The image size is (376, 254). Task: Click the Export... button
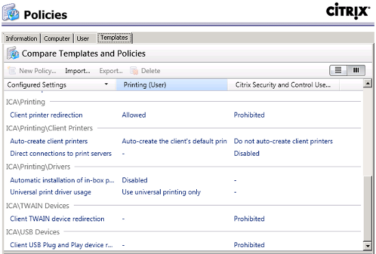pos(111,71)
